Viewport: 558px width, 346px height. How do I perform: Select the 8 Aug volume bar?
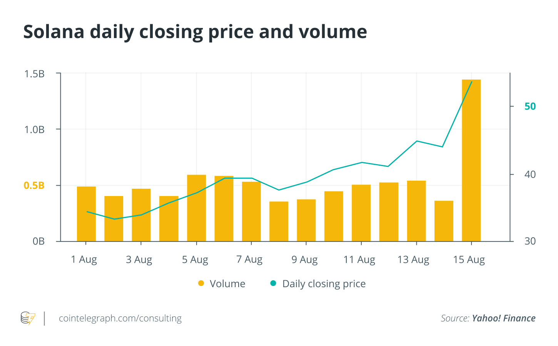pyautogui.click(x=279, y=221)
